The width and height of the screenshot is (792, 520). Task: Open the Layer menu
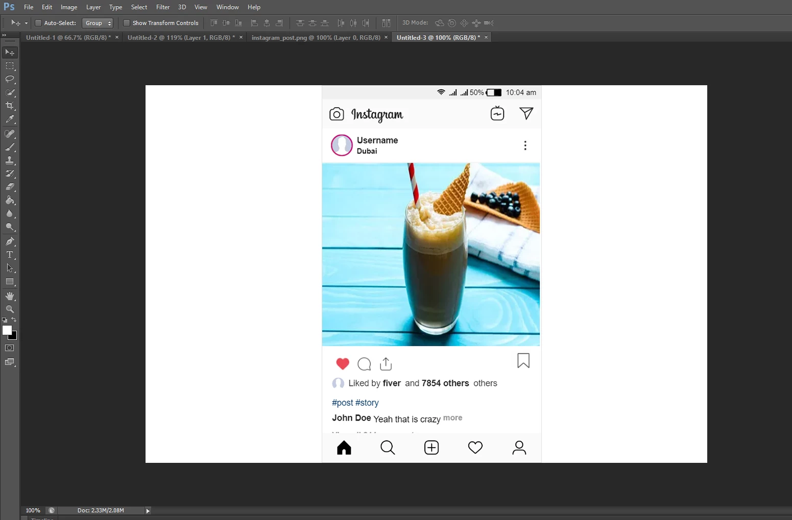tap(93, 7)
